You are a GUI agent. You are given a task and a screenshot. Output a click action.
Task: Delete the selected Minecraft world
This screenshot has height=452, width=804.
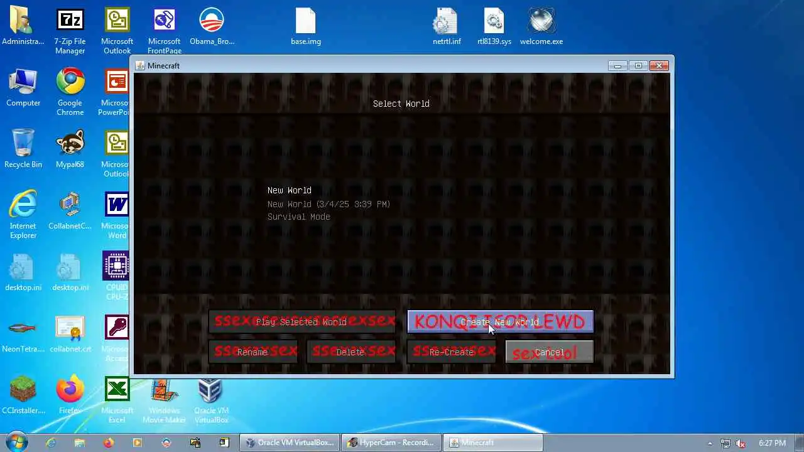351,352
